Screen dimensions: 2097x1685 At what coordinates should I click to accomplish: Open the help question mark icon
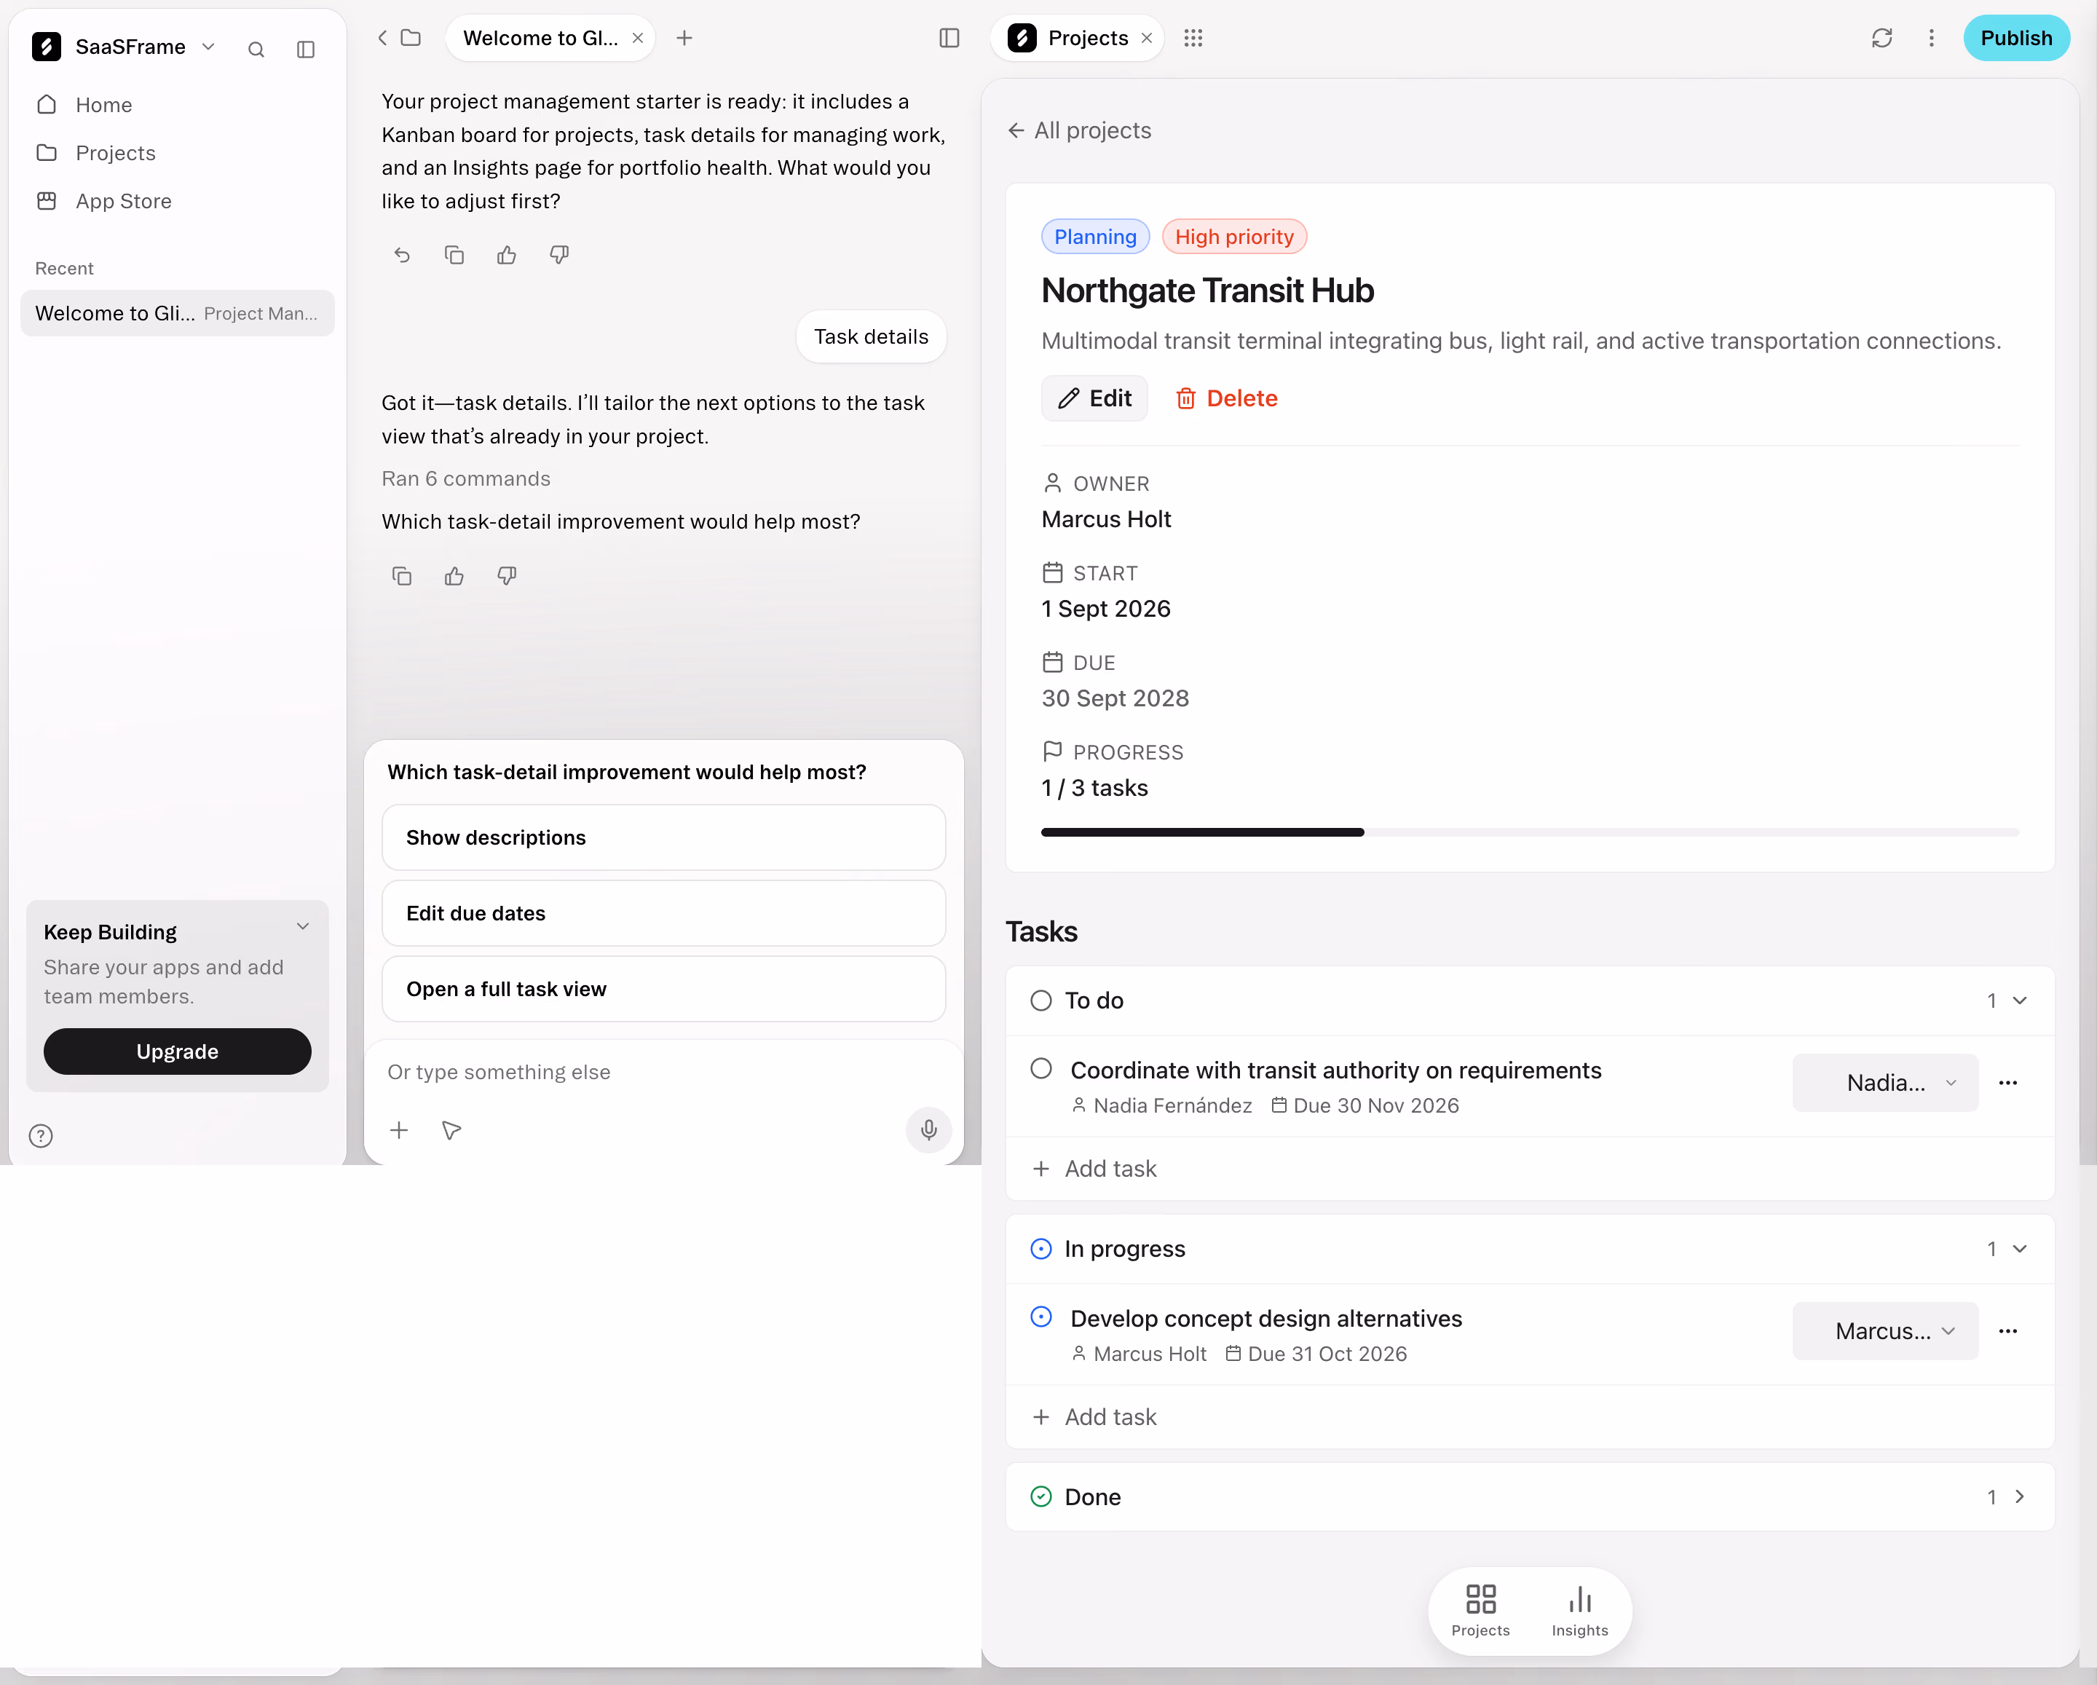(x=41, y=1135)
